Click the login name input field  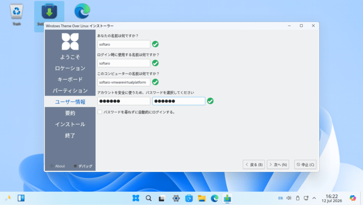point(124,63)
